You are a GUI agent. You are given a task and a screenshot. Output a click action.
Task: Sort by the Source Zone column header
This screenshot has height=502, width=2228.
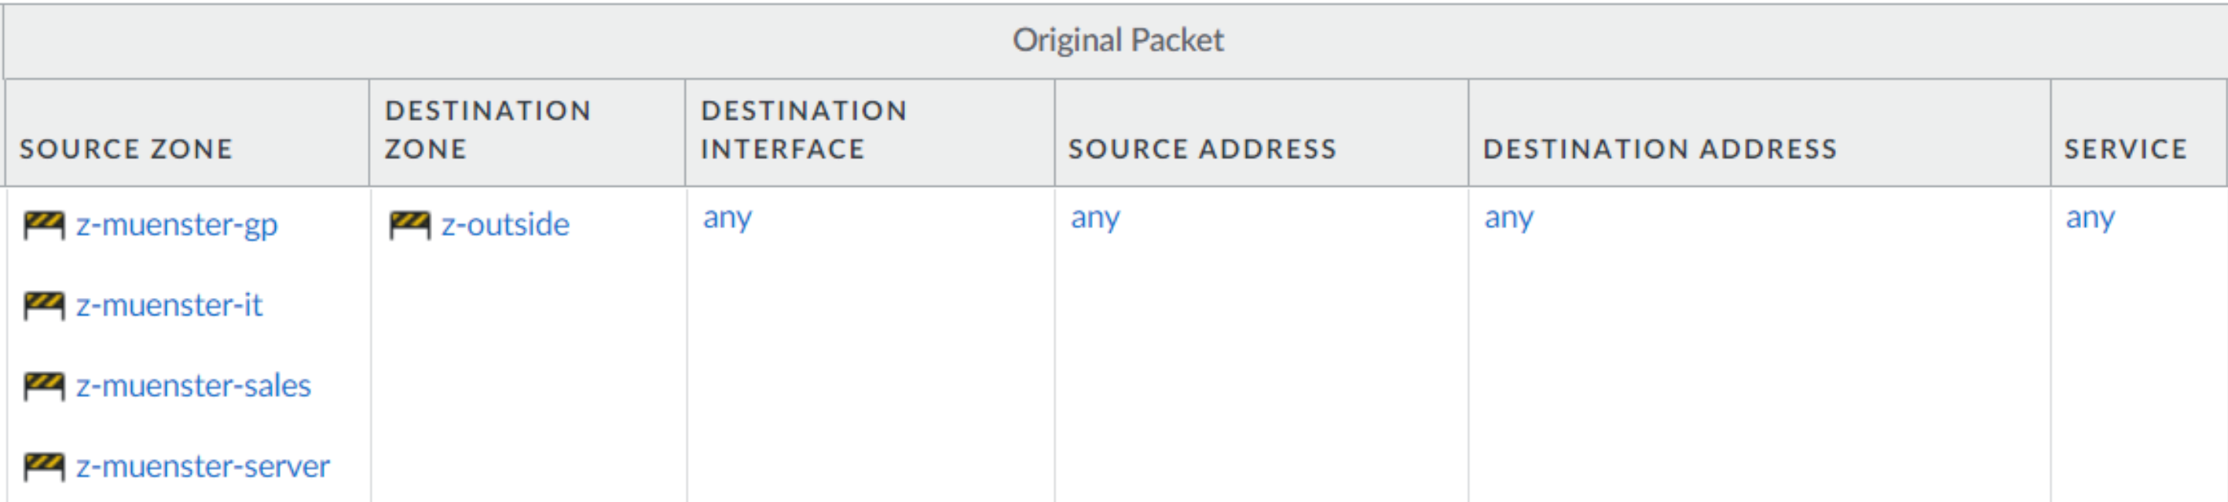click(x=126, y=148)
